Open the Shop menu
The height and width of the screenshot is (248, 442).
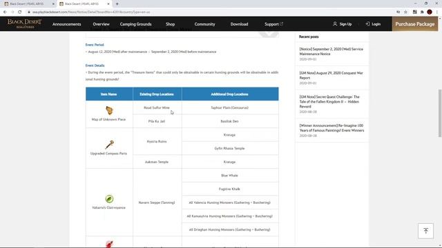pyautogui.click(x=171, y=24)
